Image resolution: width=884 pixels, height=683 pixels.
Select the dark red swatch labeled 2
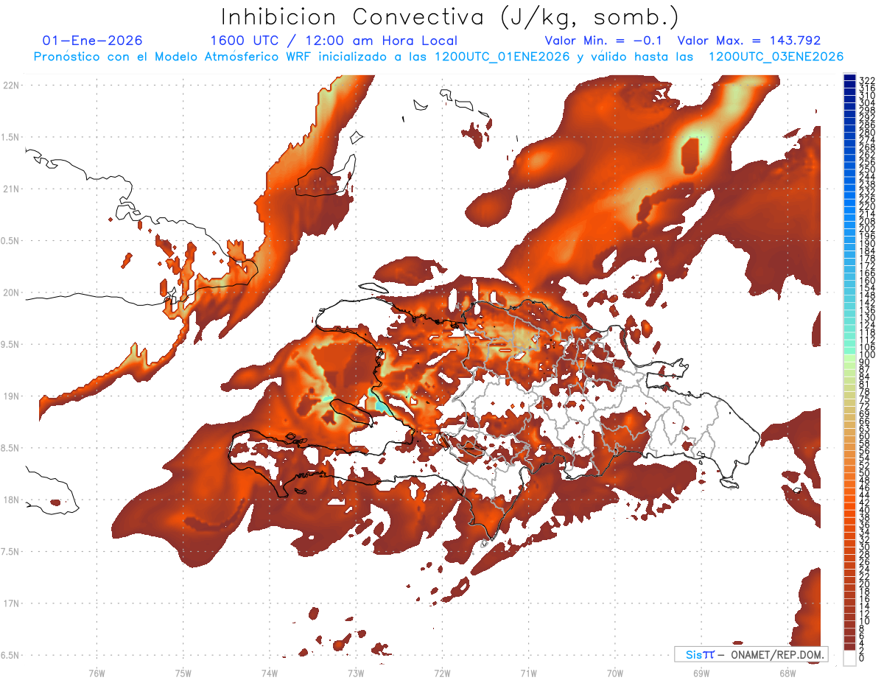coord(849,648)
